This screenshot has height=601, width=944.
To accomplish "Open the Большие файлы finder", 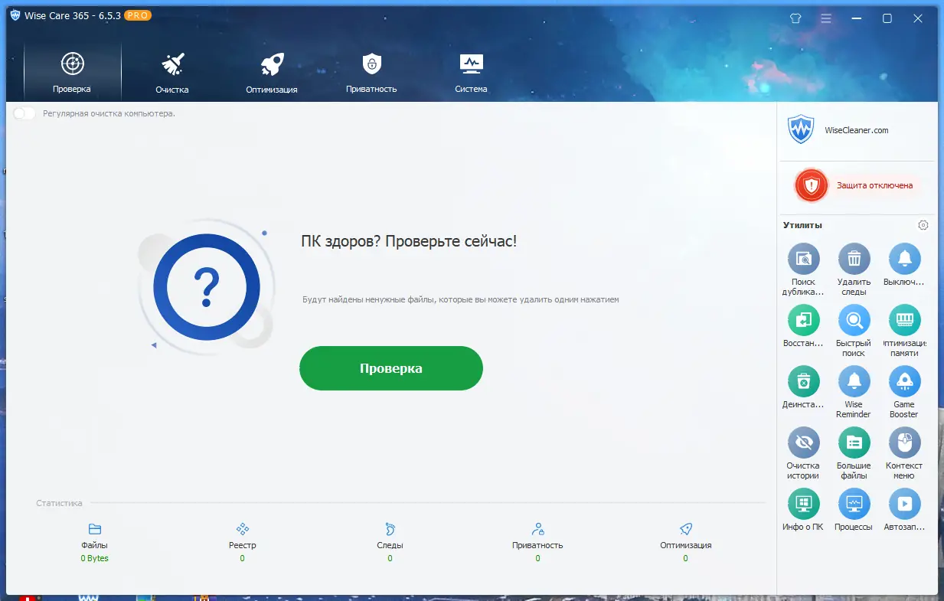I will click(854, 443).
